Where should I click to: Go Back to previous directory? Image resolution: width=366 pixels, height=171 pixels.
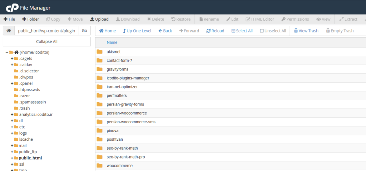click(x=165, y=31)
